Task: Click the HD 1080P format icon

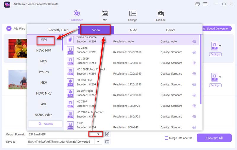Action: [70, 61]
